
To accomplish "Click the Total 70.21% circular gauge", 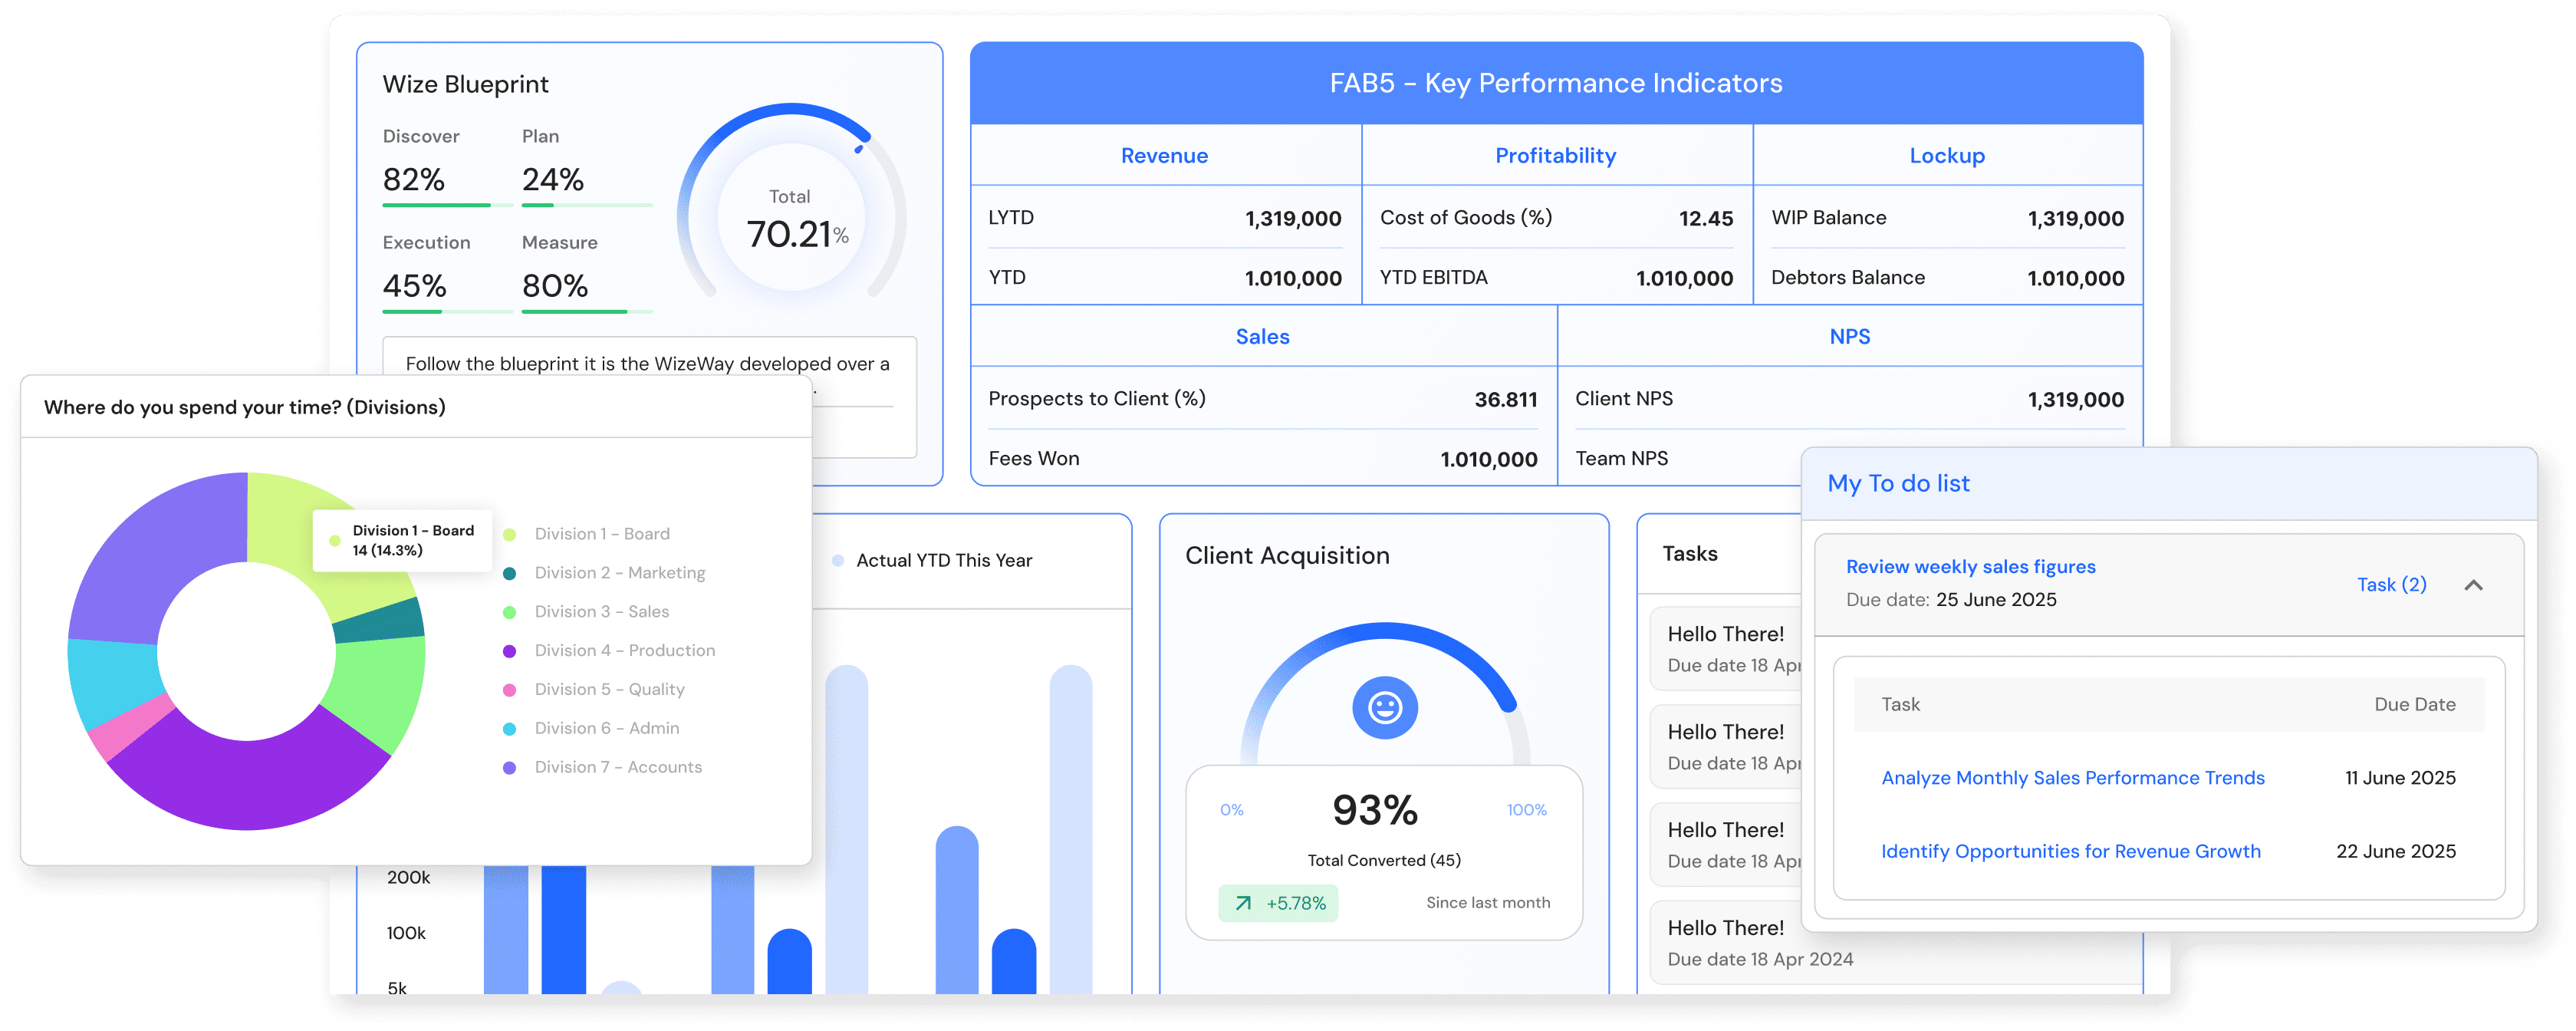I will (791, 220).
